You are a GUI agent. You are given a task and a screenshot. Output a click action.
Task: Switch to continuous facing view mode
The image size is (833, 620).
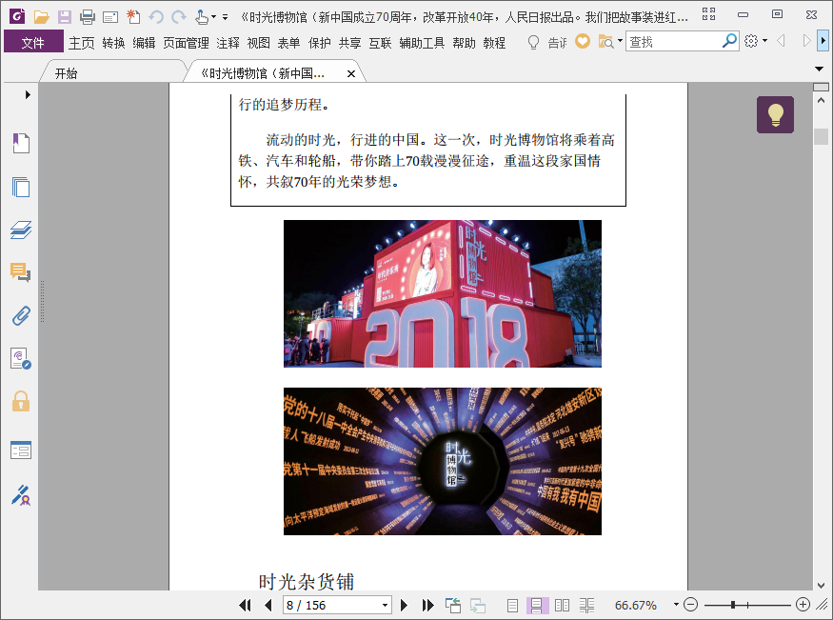[x=587, y=605]
